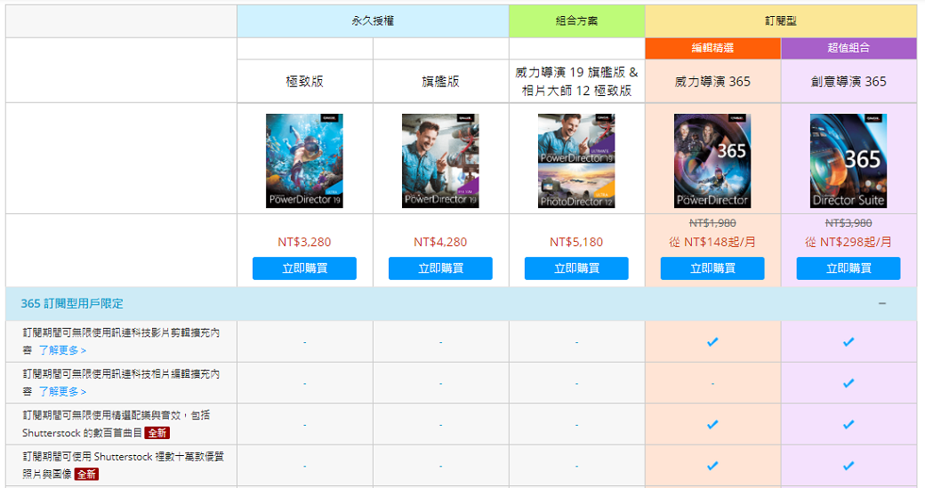
Task: Click the Shutterstock photos feature description
Action: coord(124,465)
